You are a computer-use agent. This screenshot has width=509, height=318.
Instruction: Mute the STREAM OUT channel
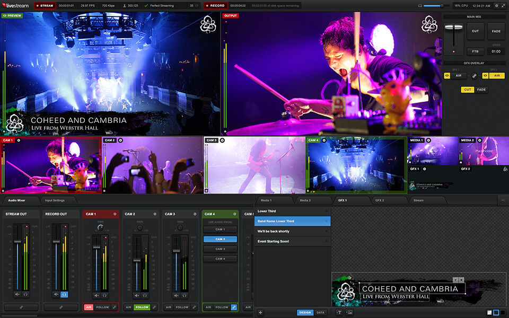click(17, 294)
